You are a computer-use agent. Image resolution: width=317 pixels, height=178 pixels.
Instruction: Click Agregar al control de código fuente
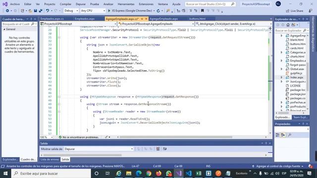(x=278, y=166)
